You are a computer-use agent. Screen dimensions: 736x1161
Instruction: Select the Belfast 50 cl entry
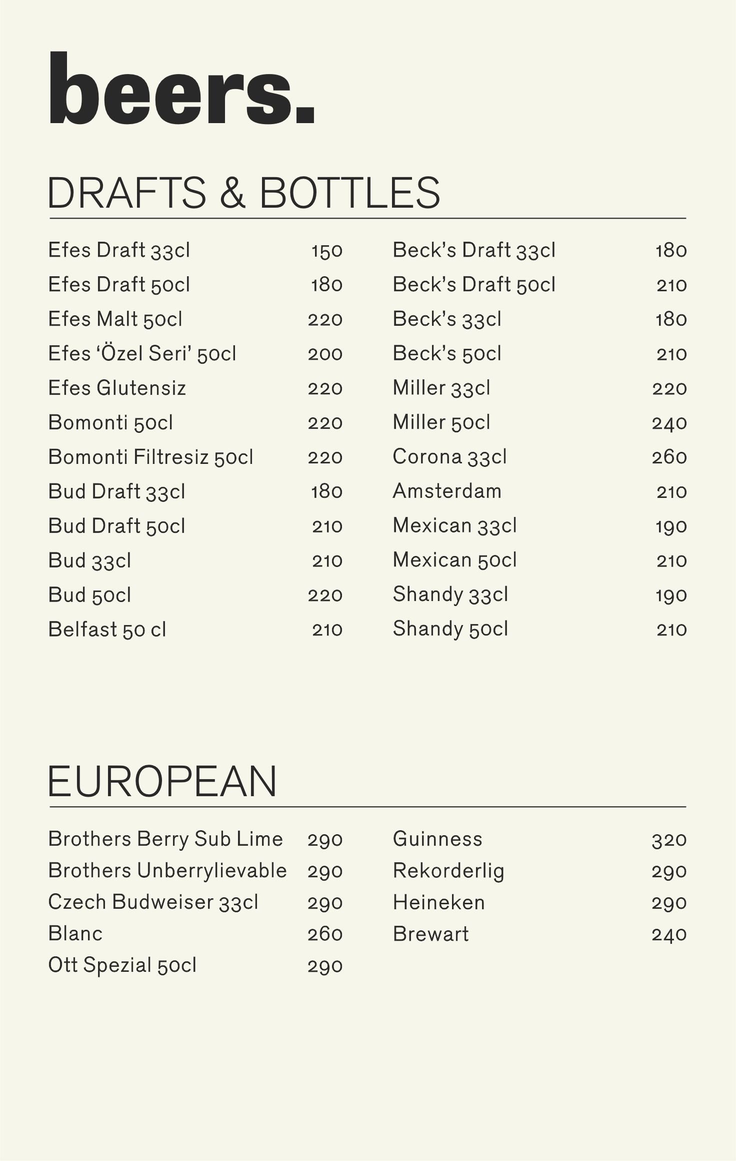coord(107,630)
